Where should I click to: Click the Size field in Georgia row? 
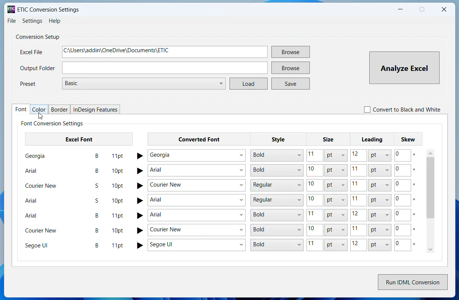coord(315,155)
